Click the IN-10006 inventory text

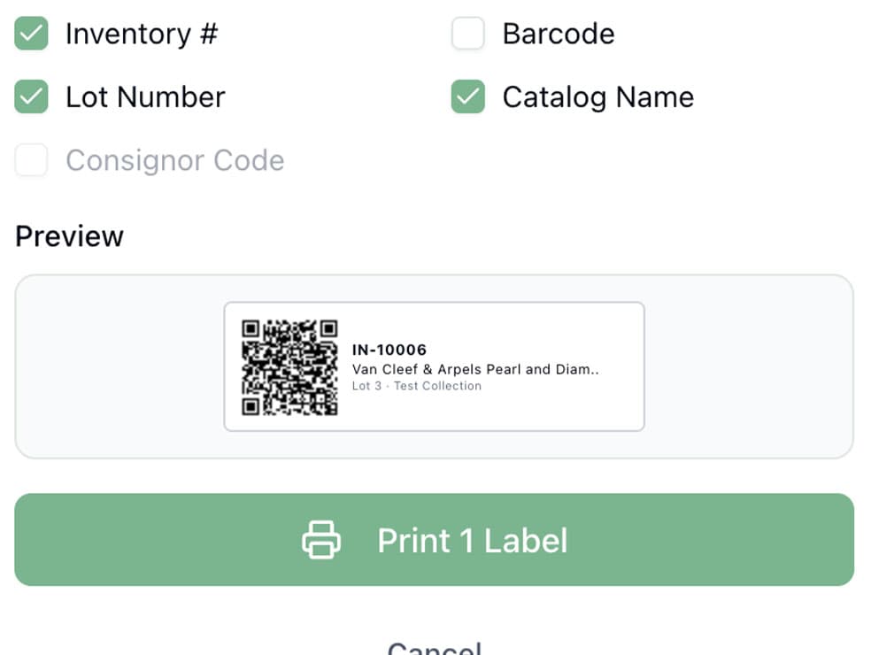(389, 350)
